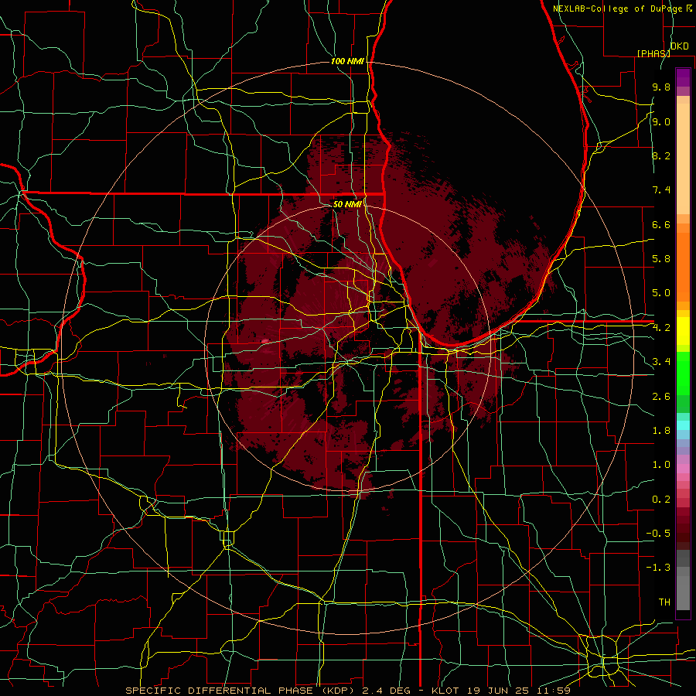Select the 6.6 value on the color scale
Image resolution: width=696 pixels, height=696 pixels.
pyautogui.click(x=661, y=224)
